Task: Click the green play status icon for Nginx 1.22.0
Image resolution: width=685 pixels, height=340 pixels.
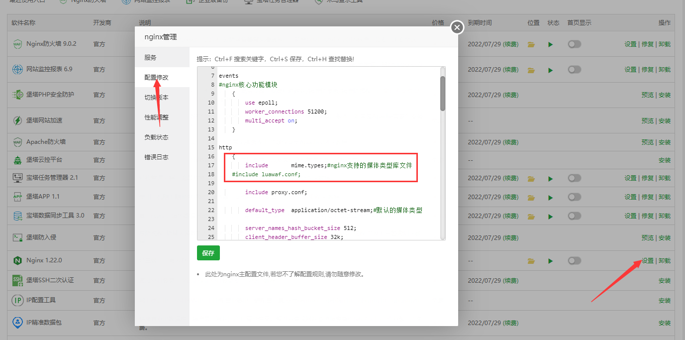Action: coord(551,261)
